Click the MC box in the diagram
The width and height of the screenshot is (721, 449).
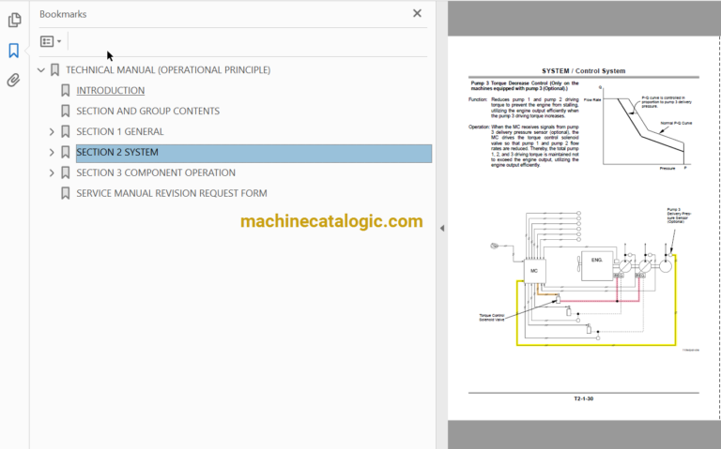[x=534, y=271]
